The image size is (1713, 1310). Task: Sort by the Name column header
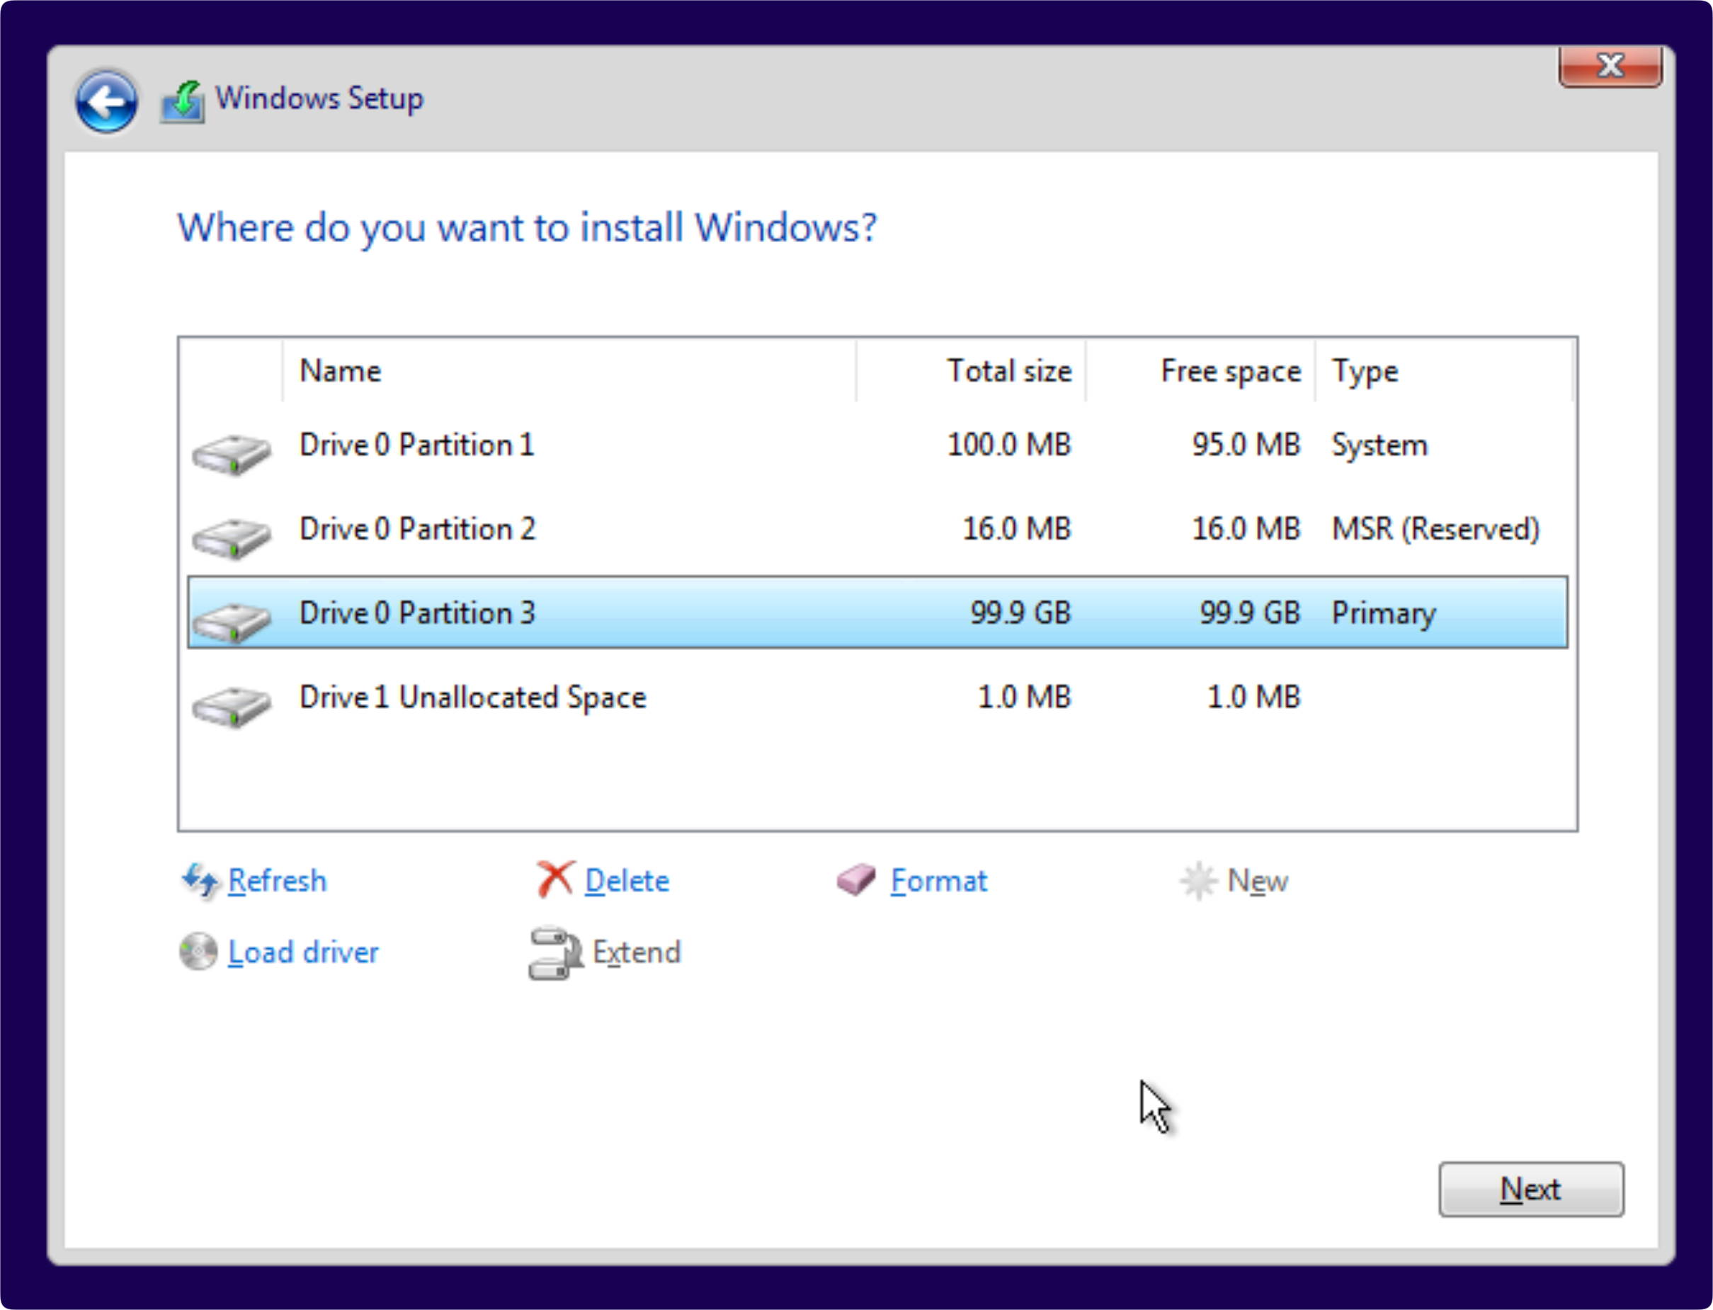click(569, 371)
